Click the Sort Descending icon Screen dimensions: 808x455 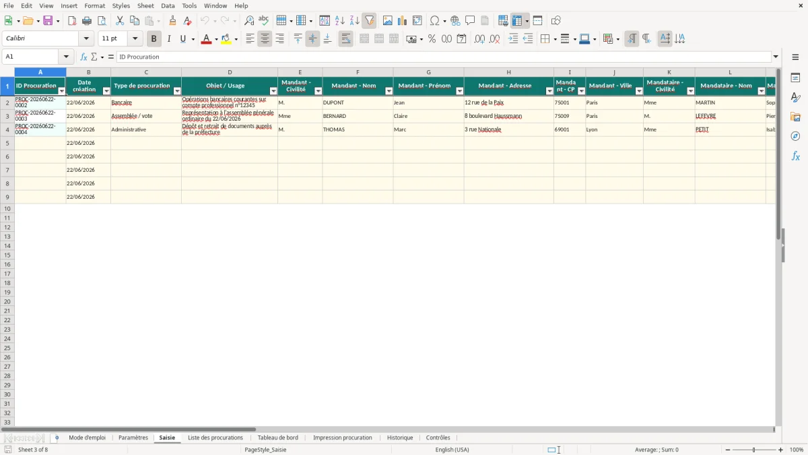point(354,21)
